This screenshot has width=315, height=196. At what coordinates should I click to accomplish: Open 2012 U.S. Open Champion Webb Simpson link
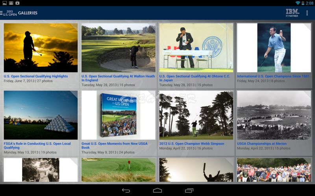[x=192, y=143]
